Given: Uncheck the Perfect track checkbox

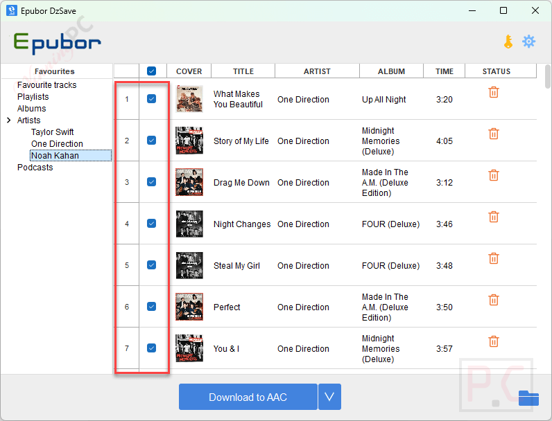Looking at the screenshot, I should pyautogui.click(x=151, y=307).
